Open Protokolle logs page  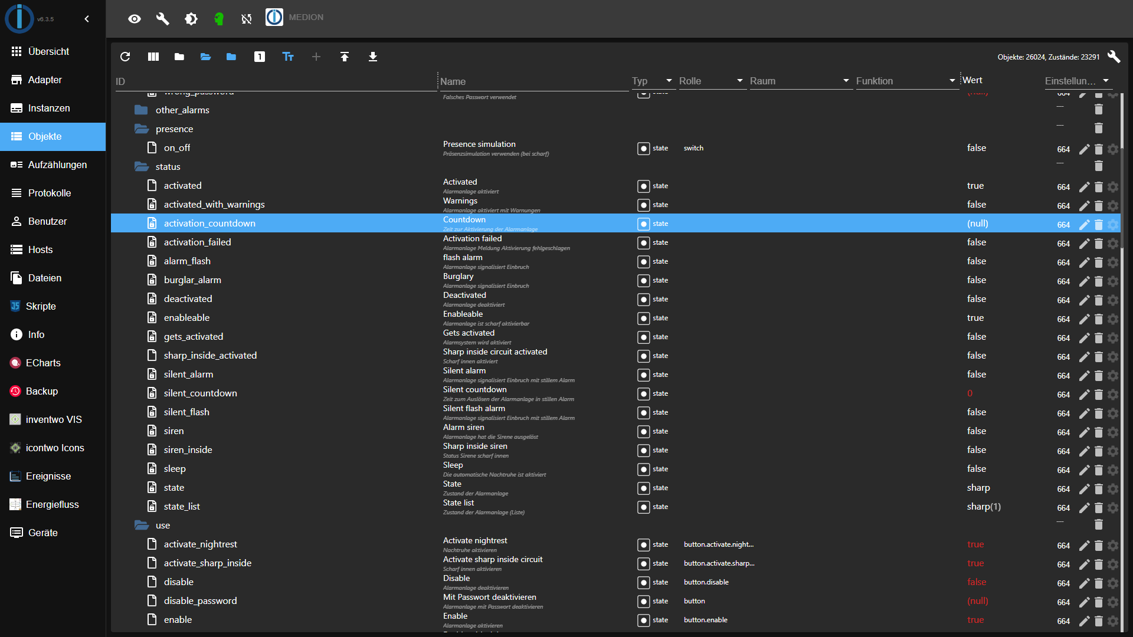[53, 193]
